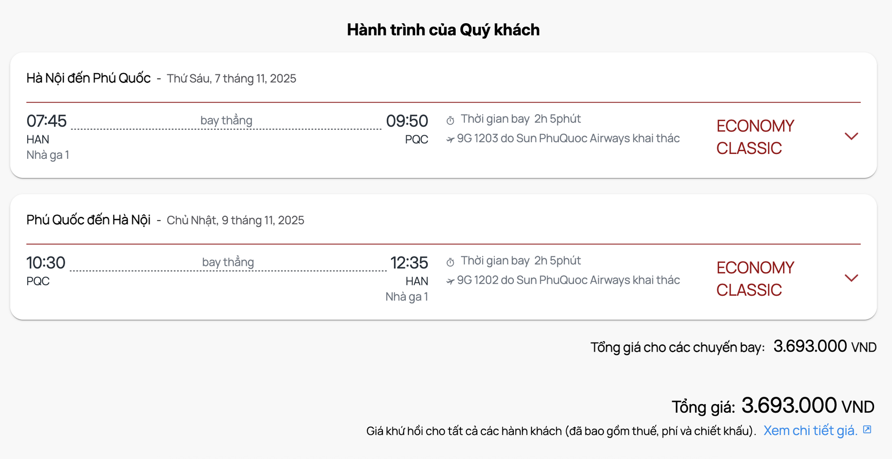Click the Hành trình của Quý khách heading

443,30
